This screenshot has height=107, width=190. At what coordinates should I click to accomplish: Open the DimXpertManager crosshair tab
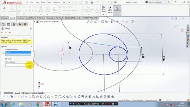click(x=20, y=24)
